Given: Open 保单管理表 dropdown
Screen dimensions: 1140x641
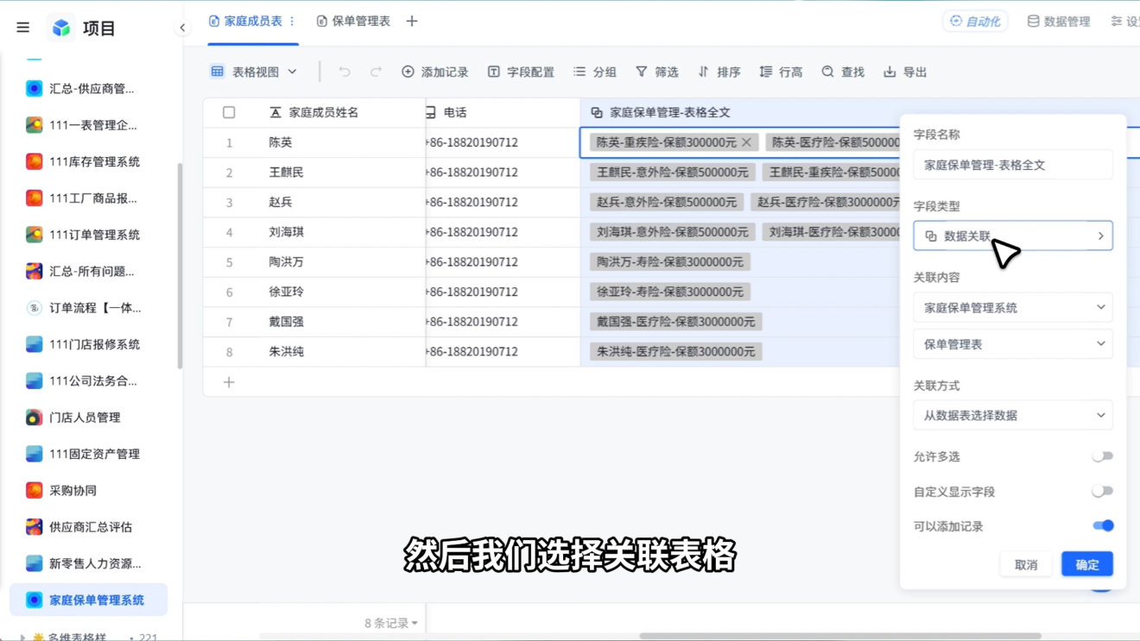Looking at the screenshot, I should tap(1013, 343).
